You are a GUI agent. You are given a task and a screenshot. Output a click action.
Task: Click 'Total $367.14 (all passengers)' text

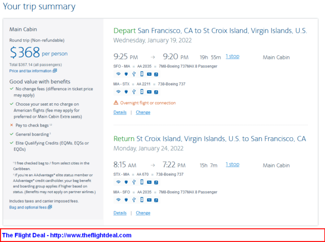click(35, 65)
